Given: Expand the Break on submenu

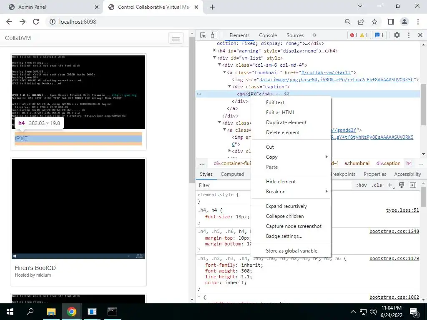Looking at the screenshot, I should [x=291, y=192].
